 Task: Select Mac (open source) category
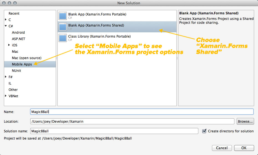[x=26, y=58]
